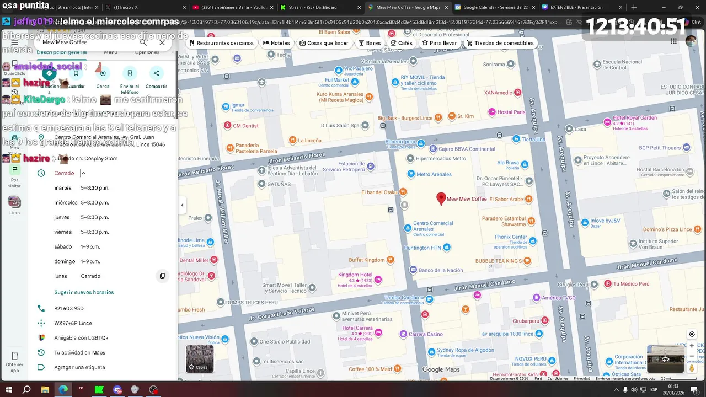
Task: Zoom in the map with plus
Action: coord(692,346)
